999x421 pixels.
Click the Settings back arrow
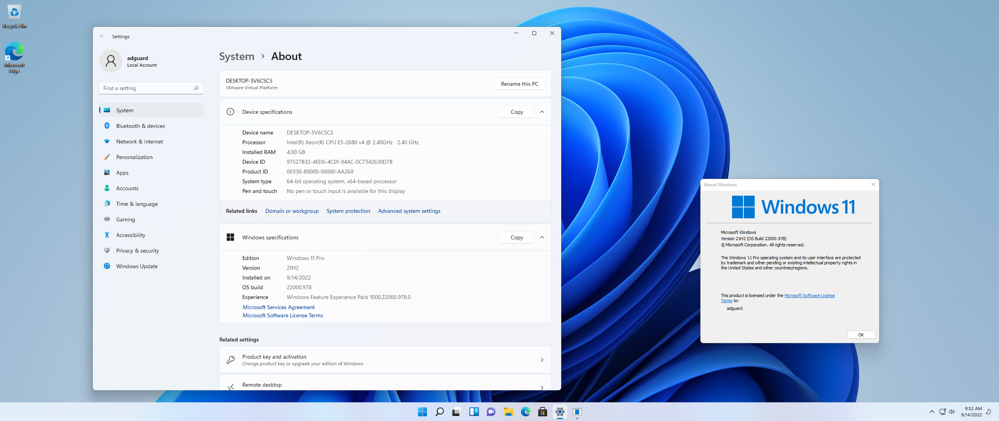pos(102,36)
